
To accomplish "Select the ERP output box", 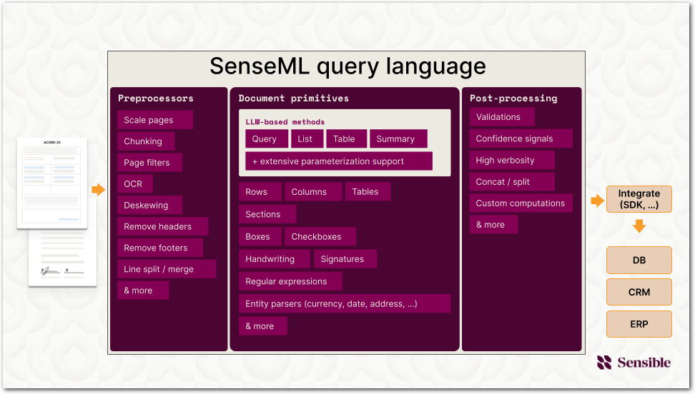I will (639, 324).
